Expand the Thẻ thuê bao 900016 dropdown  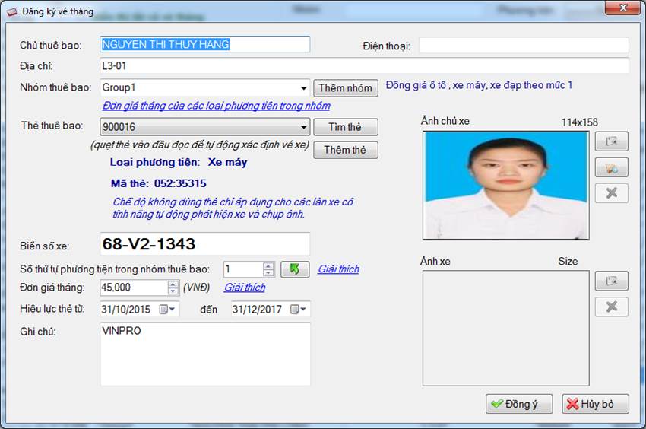tap(304, 128)
